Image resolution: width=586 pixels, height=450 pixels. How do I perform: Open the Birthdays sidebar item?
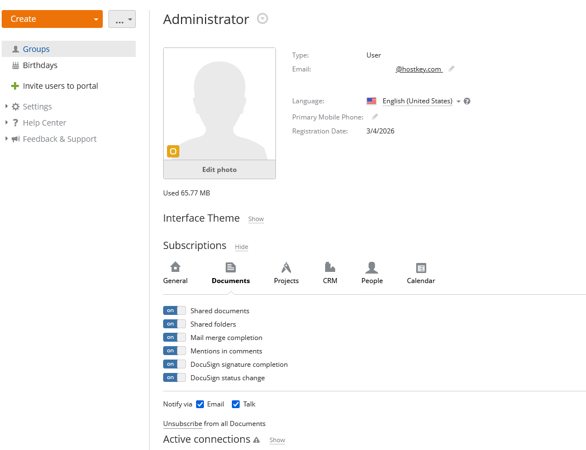[40, 65]
